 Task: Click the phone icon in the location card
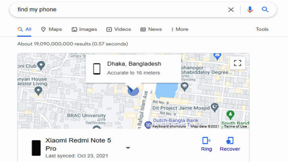97,69
